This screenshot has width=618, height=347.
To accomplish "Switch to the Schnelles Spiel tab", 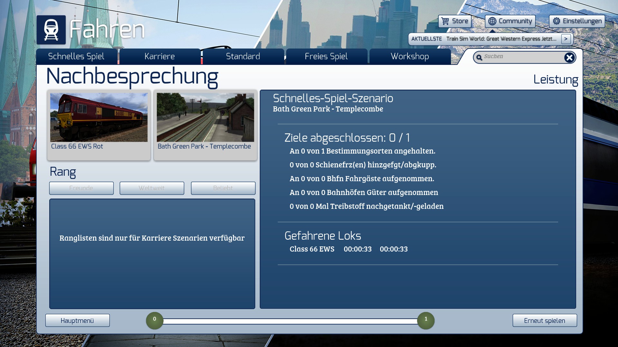I will pyautogui.click(x=76, y=57).
